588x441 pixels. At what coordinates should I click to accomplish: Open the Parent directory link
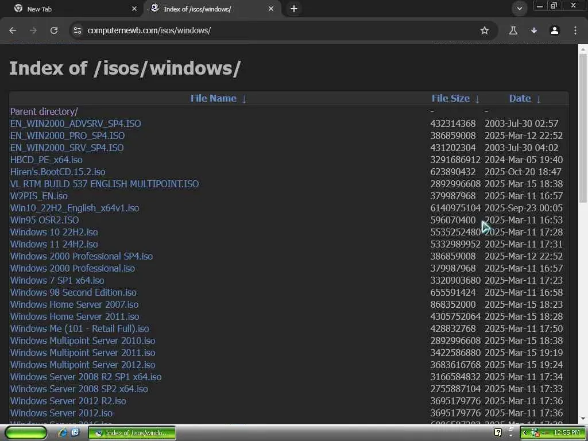point(44,111)
